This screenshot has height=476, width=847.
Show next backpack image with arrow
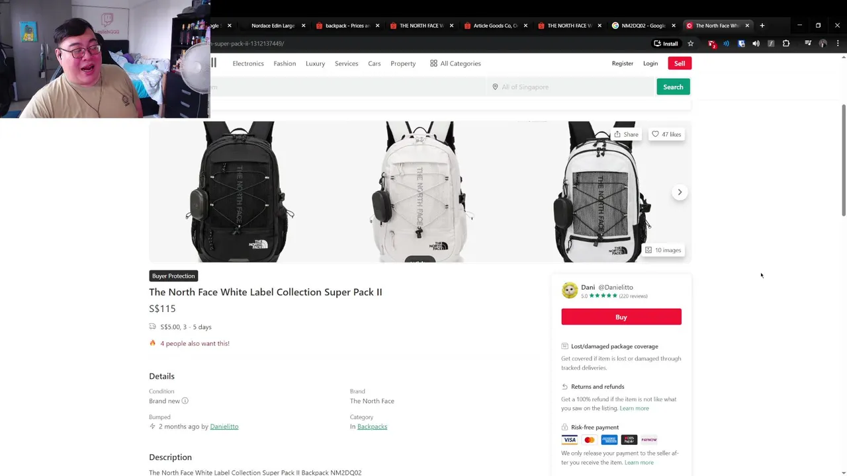pos(680,192)
